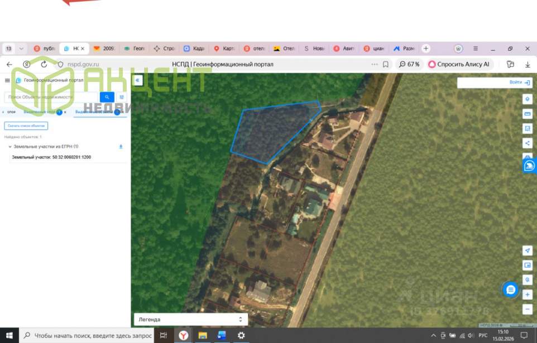Zoom in the map with plus button
The width and height of the screenshot is (537, 343).
click(x=527, y=294)
